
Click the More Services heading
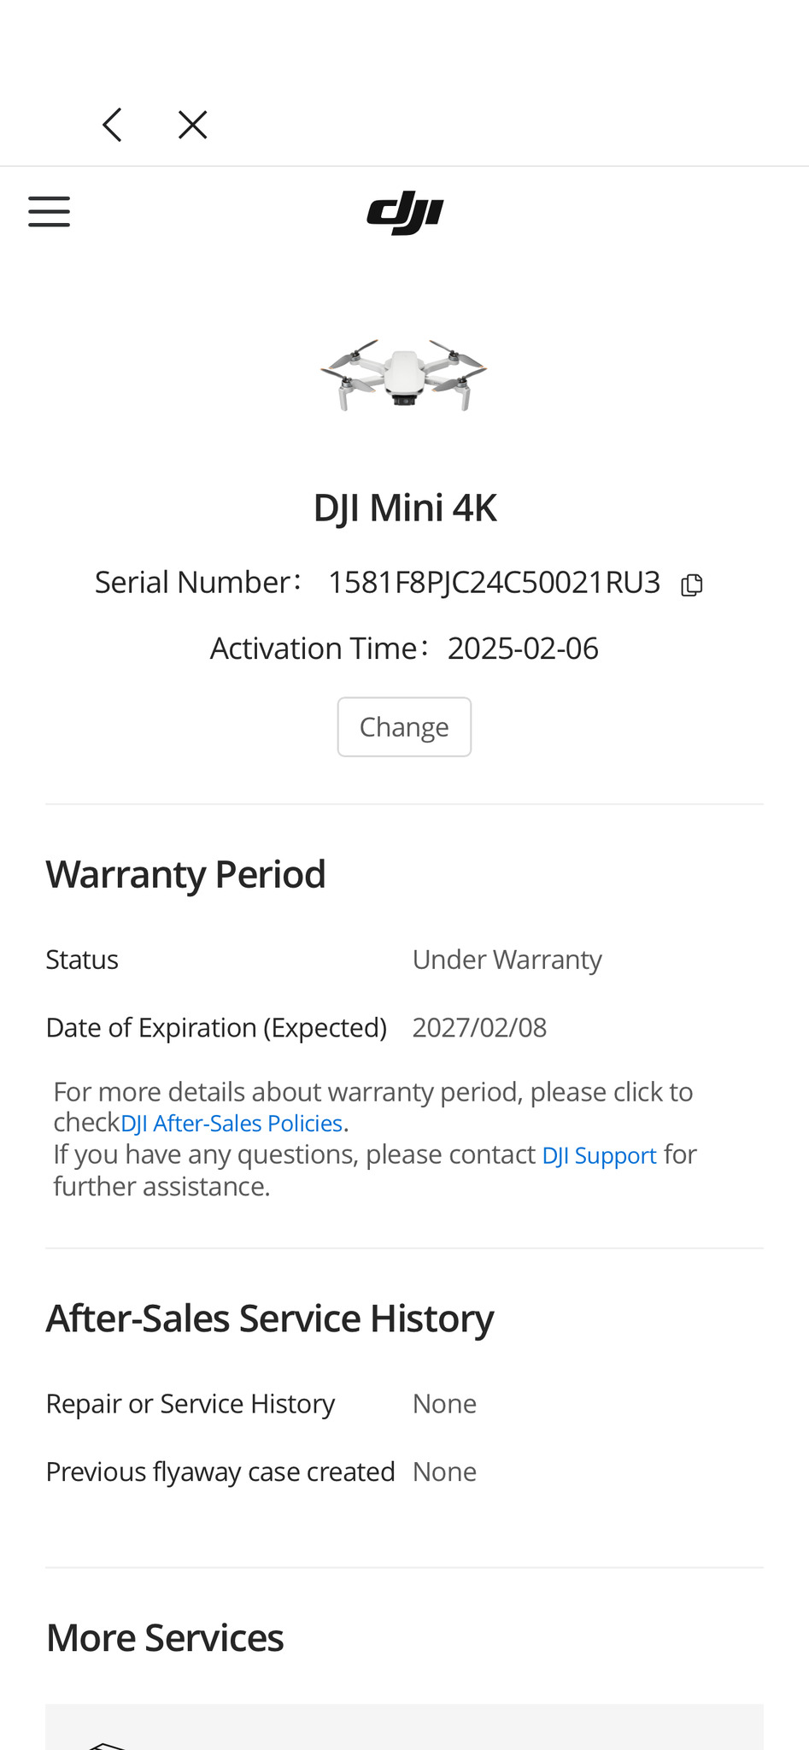[x=165, y=1638]
